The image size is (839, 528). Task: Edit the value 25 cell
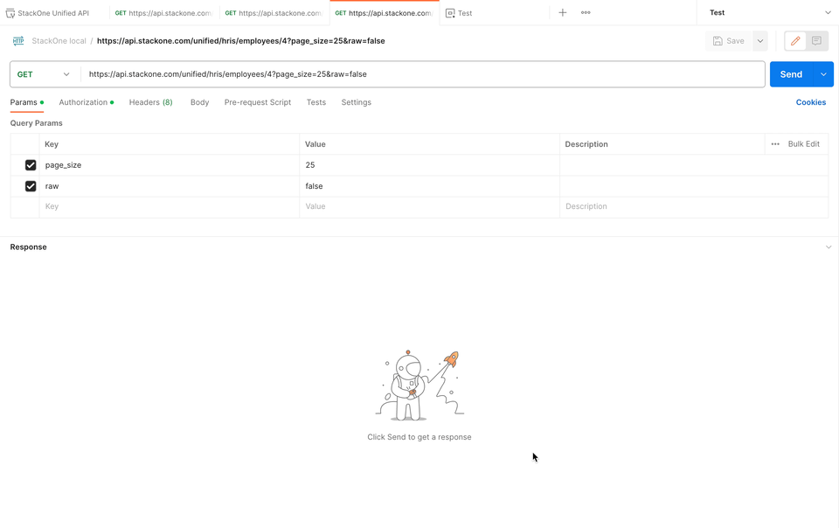(x=429, y=164)
